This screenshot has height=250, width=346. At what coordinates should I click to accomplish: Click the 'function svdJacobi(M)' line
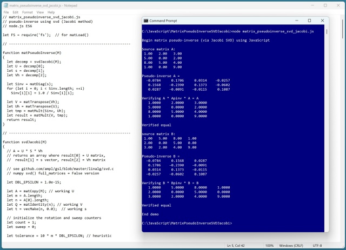pyautogui.click(x=24, y=142)
